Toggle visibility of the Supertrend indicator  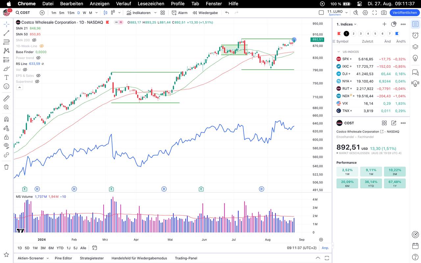click(37, 82)
